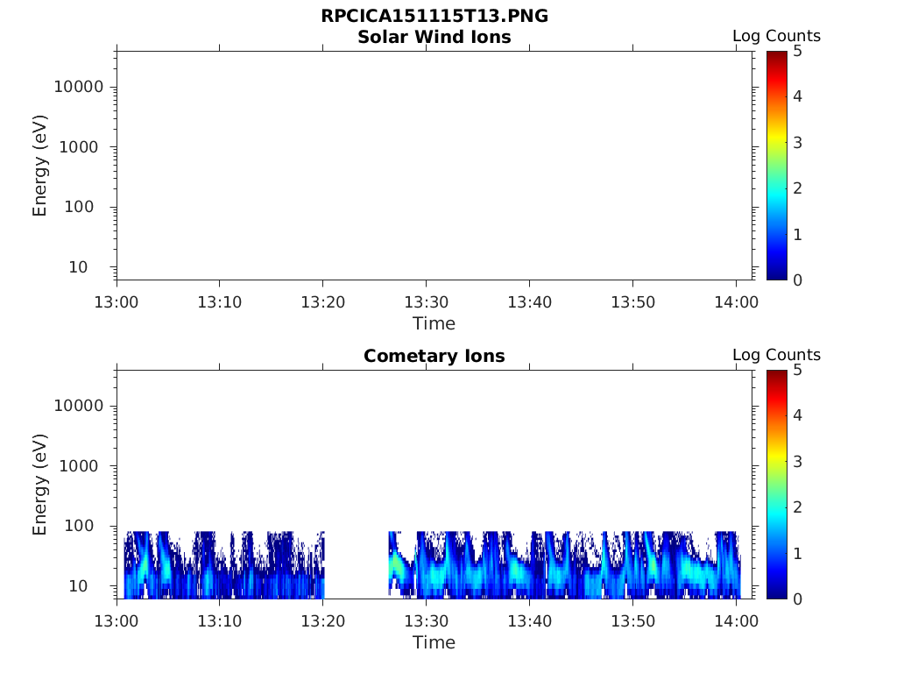Click the upper plot's Log Counts colorbar
The width and height of the screenshot is (897, 673).
777,166
